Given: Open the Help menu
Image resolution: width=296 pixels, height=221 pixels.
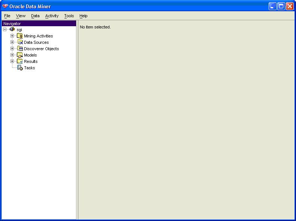Looking at the screenshot, I should point(83,16).
